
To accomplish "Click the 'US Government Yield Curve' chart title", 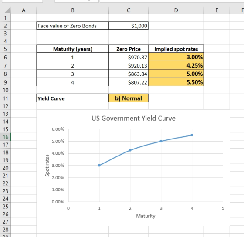I will (x=133, y=118).
